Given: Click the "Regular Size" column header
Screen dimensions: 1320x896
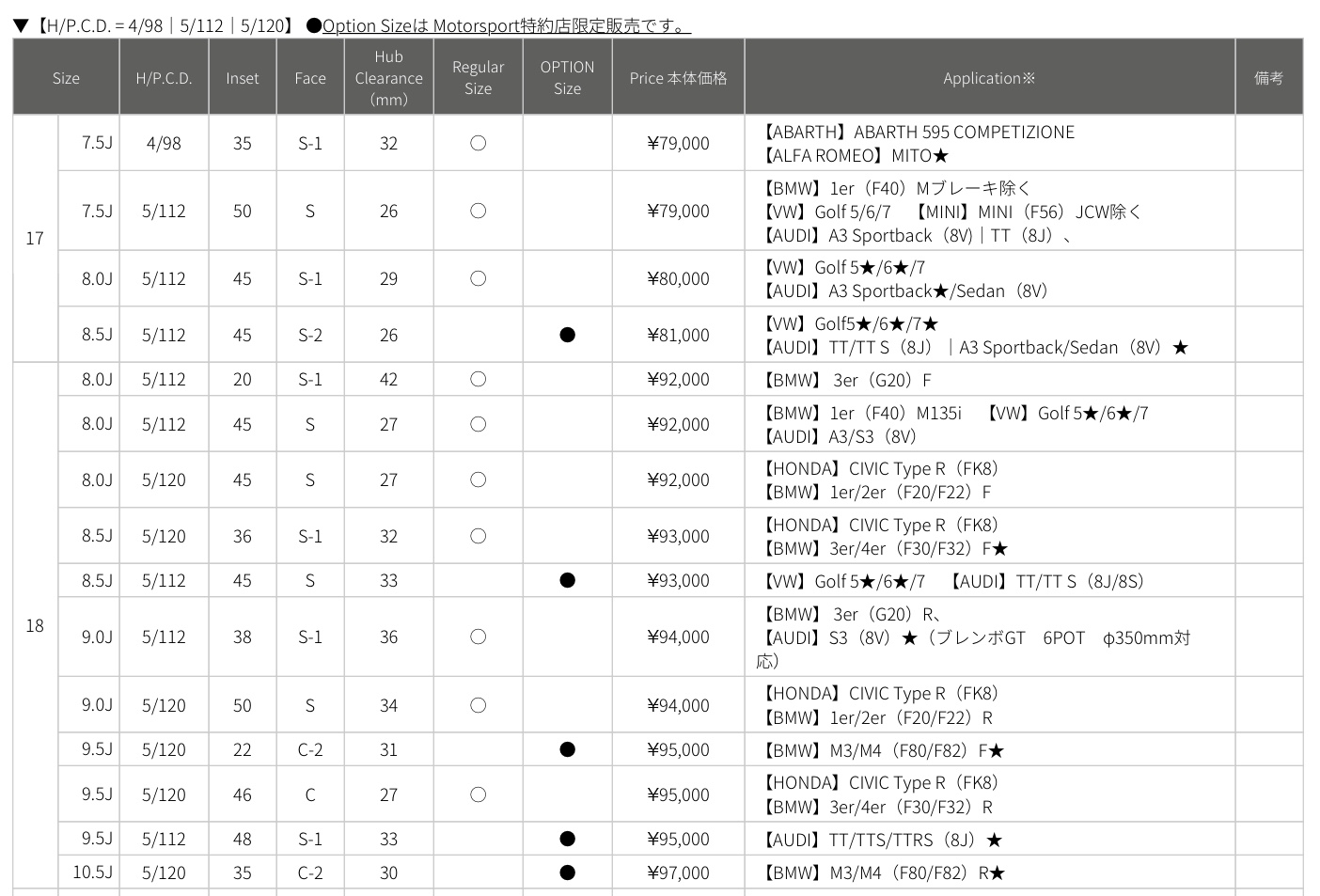Looking at the screenshot, I should pos(478,78).
